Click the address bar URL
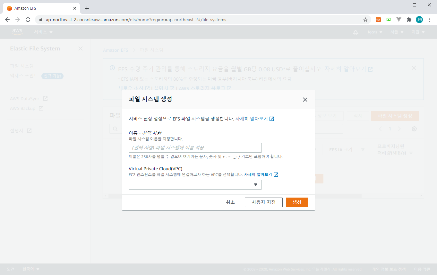Screen dimensions: 437x275 136,20
